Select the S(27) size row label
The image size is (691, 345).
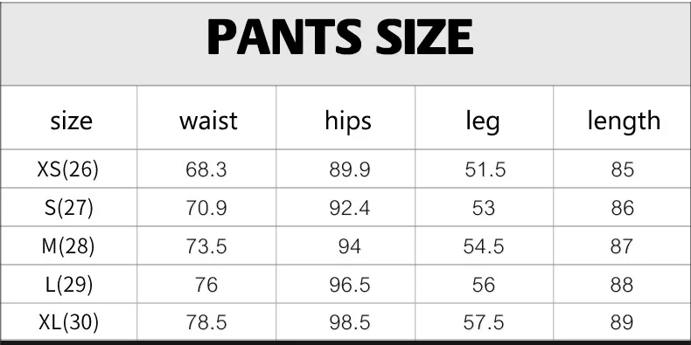click(69, 208)
